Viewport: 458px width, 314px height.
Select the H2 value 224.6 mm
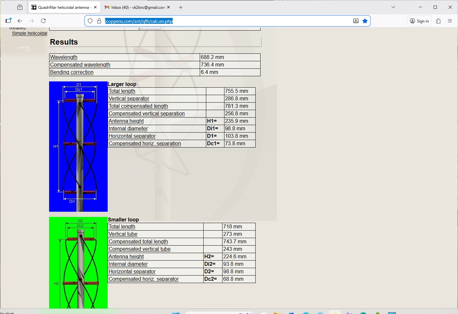pyautogui.click(x=235, y=256)
